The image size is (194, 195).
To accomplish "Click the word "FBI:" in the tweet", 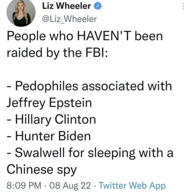I will (x=97, y=53).
